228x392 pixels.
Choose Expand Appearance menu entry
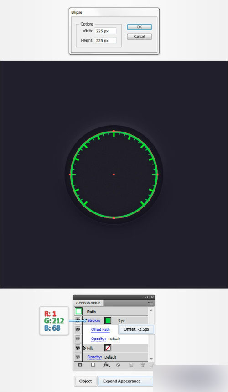click(125, 381)
